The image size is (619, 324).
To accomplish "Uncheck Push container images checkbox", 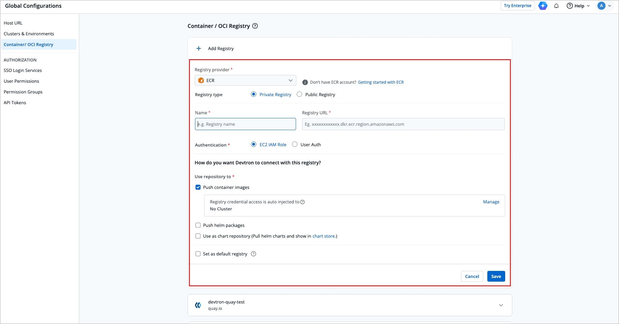I will point(198,187).
